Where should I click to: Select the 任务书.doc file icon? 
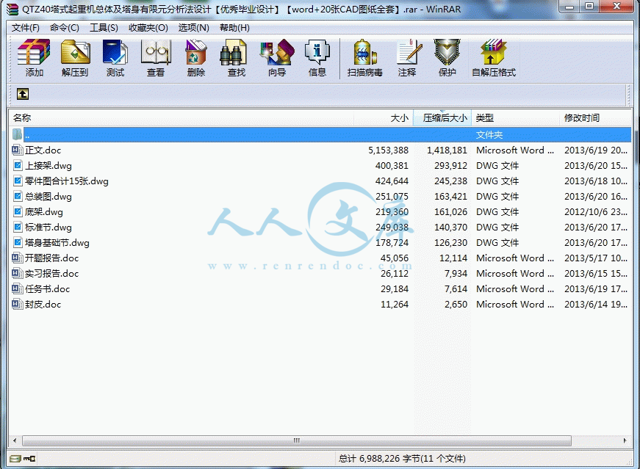tap(17, 288)
